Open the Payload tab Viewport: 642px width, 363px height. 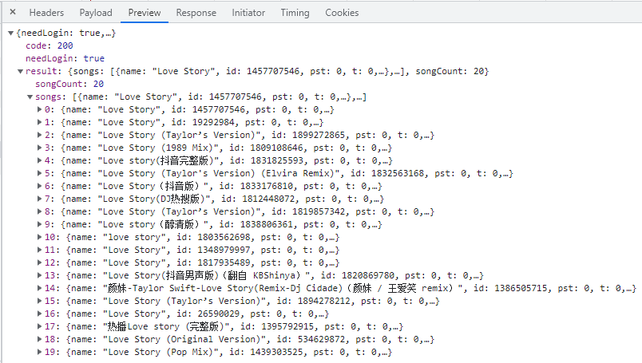point(95,13)
